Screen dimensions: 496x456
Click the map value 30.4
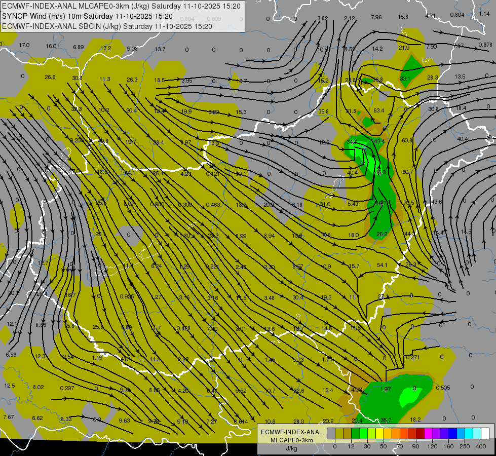pyautogui.click(x=298, y=297)
